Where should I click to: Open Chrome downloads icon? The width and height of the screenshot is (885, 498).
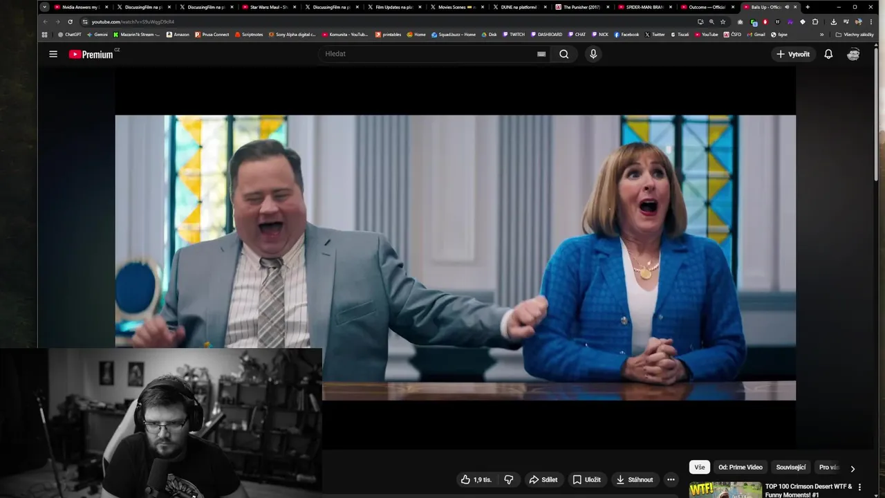(833, 21)
